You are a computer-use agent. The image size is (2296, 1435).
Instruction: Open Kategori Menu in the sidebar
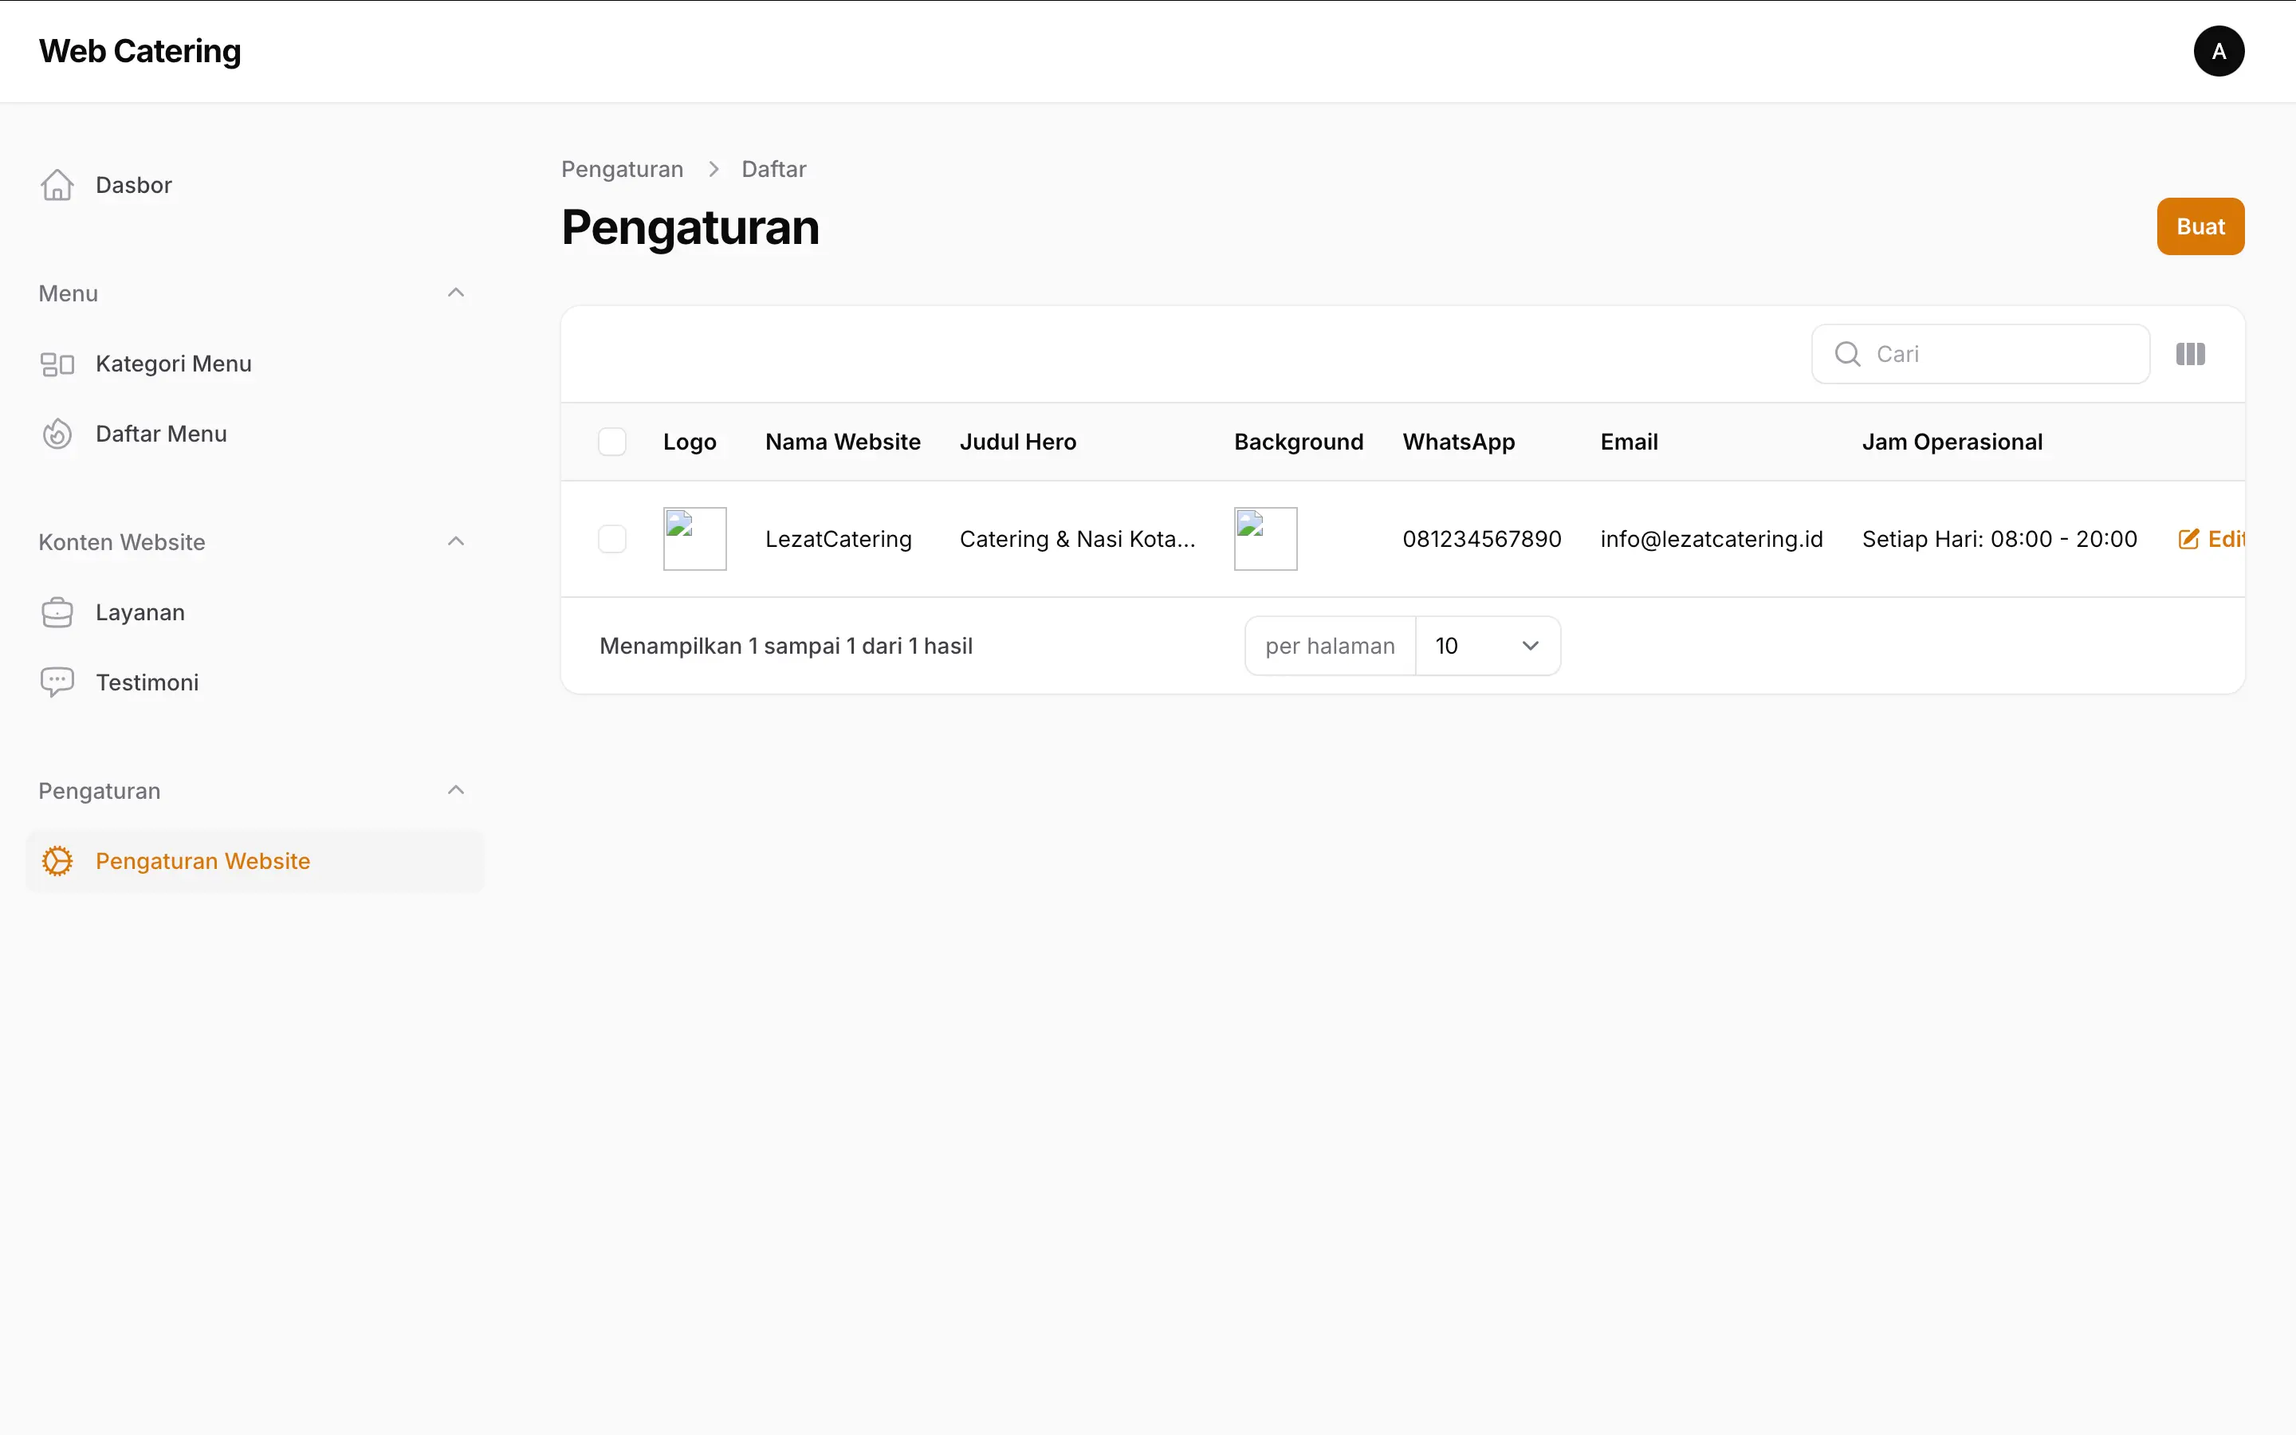[254, 364]
